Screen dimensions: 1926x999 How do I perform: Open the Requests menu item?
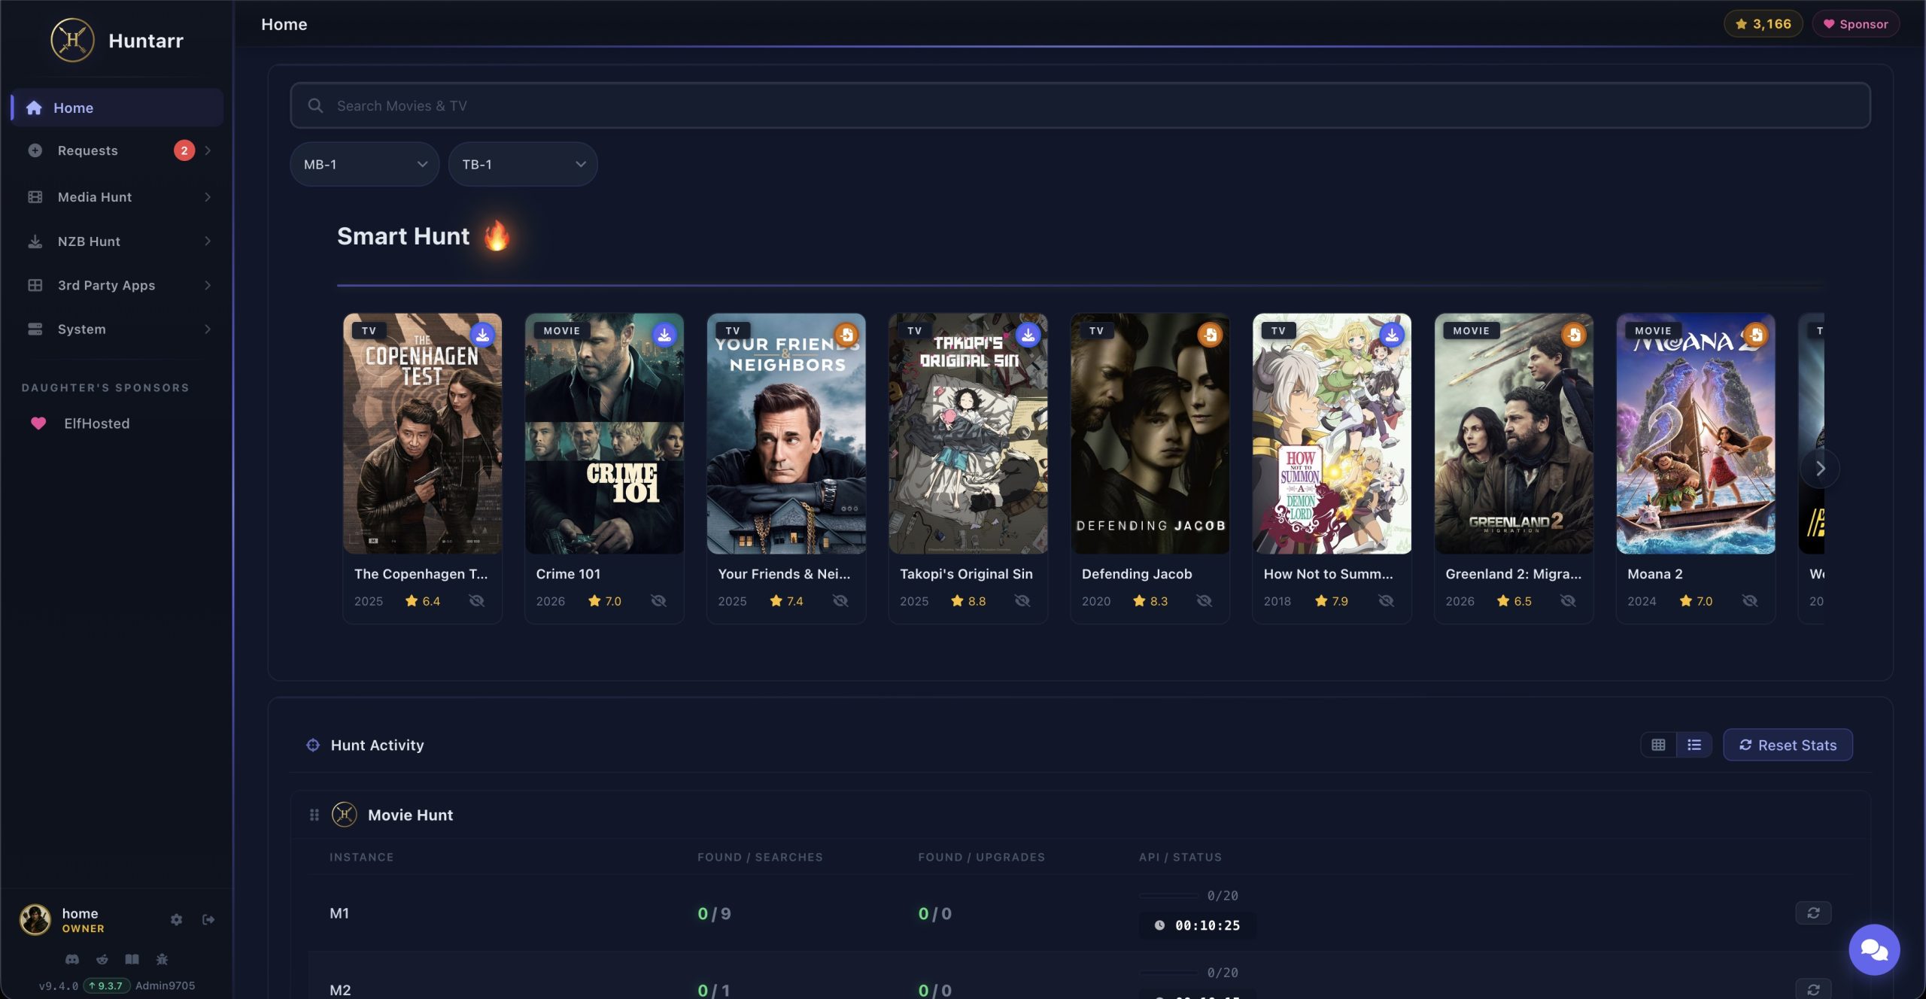click(88, 150)
